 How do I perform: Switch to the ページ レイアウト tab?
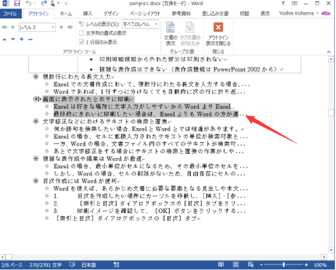pos(145,14)
